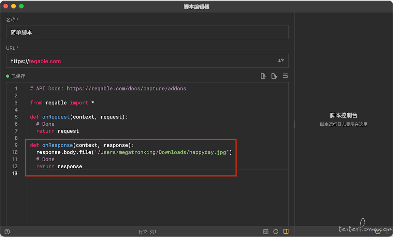Click the orange clock icon in console footer

click(378, 232)
